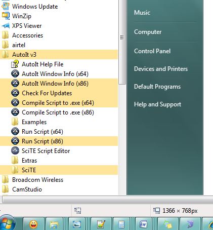Open Computer from the Start menu
The width and height of the screenshot is (213, 230).
[148, 32]
